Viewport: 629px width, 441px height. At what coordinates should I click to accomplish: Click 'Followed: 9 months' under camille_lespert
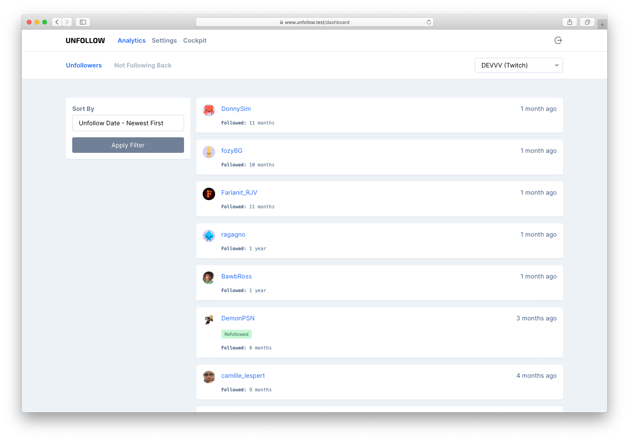tap(247, 390)
